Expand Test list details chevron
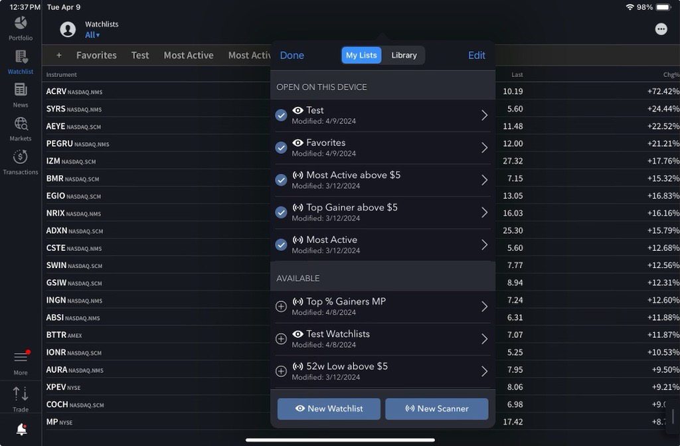The width and height of the screenshot is (680, 446). 484,115
